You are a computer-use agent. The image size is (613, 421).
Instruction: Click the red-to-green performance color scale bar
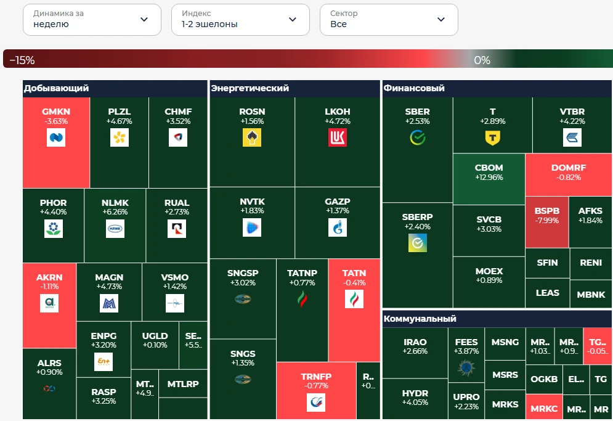(x=308, y=59)
